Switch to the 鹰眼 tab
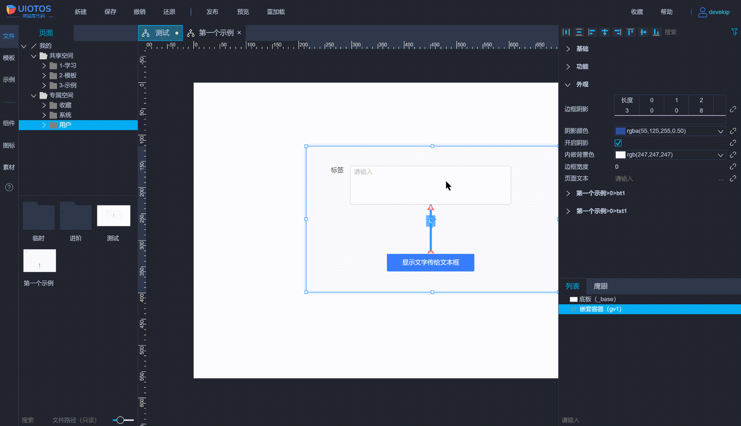Screen dimensions: 741x426 [x=600, y=286]
